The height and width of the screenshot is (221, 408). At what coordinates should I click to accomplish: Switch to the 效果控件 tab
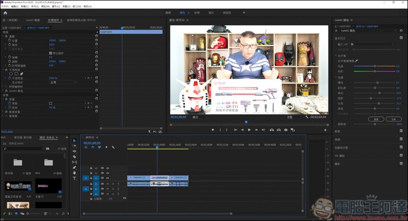click(55, 20)
